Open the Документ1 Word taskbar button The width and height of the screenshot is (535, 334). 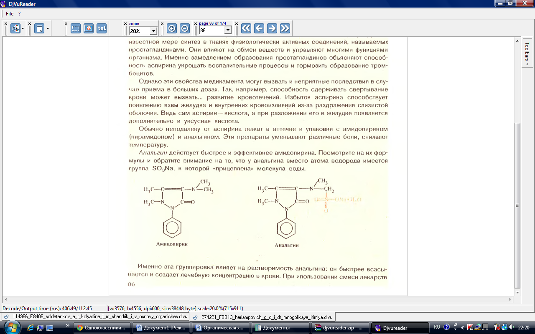coord(161,328)
